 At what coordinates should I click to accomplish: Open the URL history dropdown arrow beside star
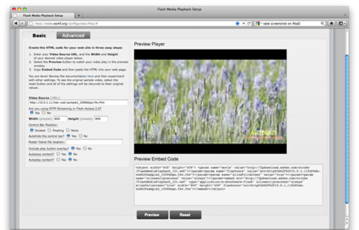click(243, 23)
